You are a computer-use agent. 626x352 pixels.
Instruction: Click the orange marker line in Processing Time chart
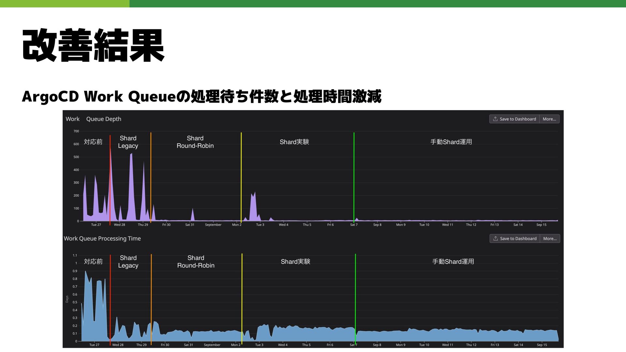(151, 300)
